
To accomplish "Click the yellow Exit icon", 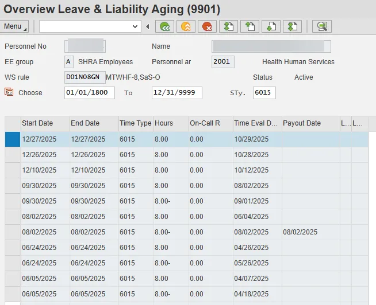I will [x=185, y=26].
